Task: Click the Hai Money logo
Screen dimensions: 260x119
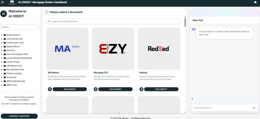Action: 11,2
